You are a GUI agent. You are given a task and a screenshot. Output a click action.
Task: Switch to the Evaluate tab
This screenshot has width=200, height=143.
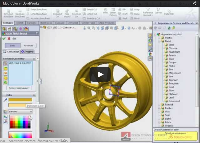coord(60,23)
